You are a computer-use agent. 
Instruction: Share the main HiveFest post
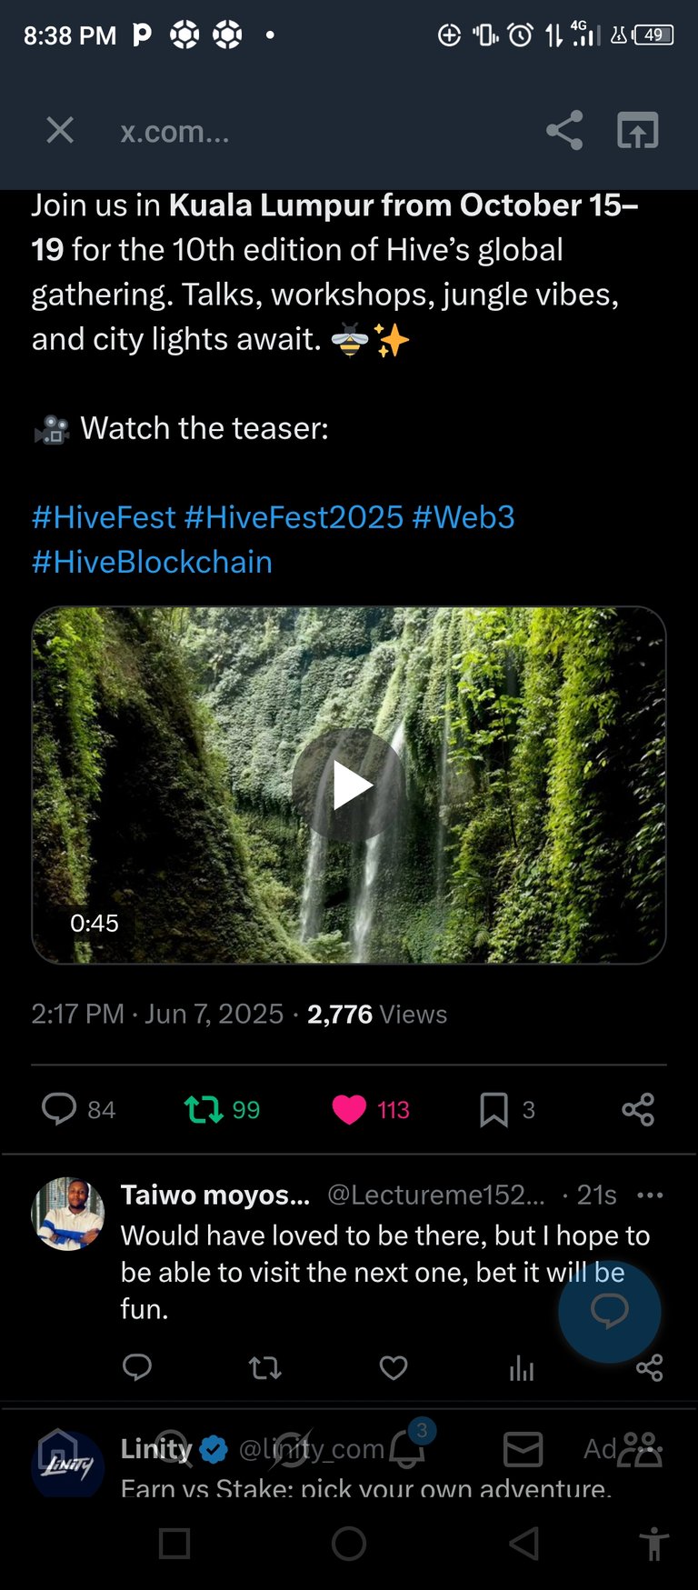pos(638,1109)
